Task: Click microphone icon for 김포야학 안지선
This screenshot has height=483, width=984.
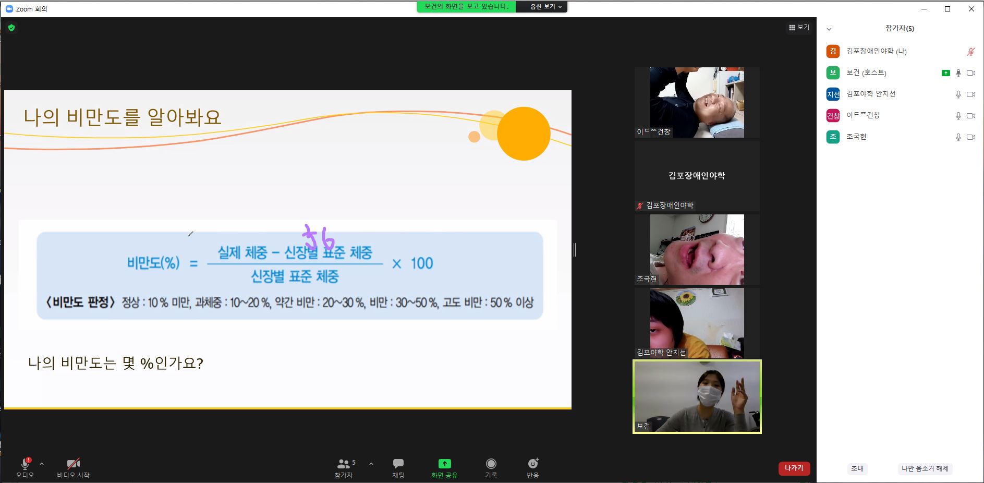Action: click(x=958, y=94)
